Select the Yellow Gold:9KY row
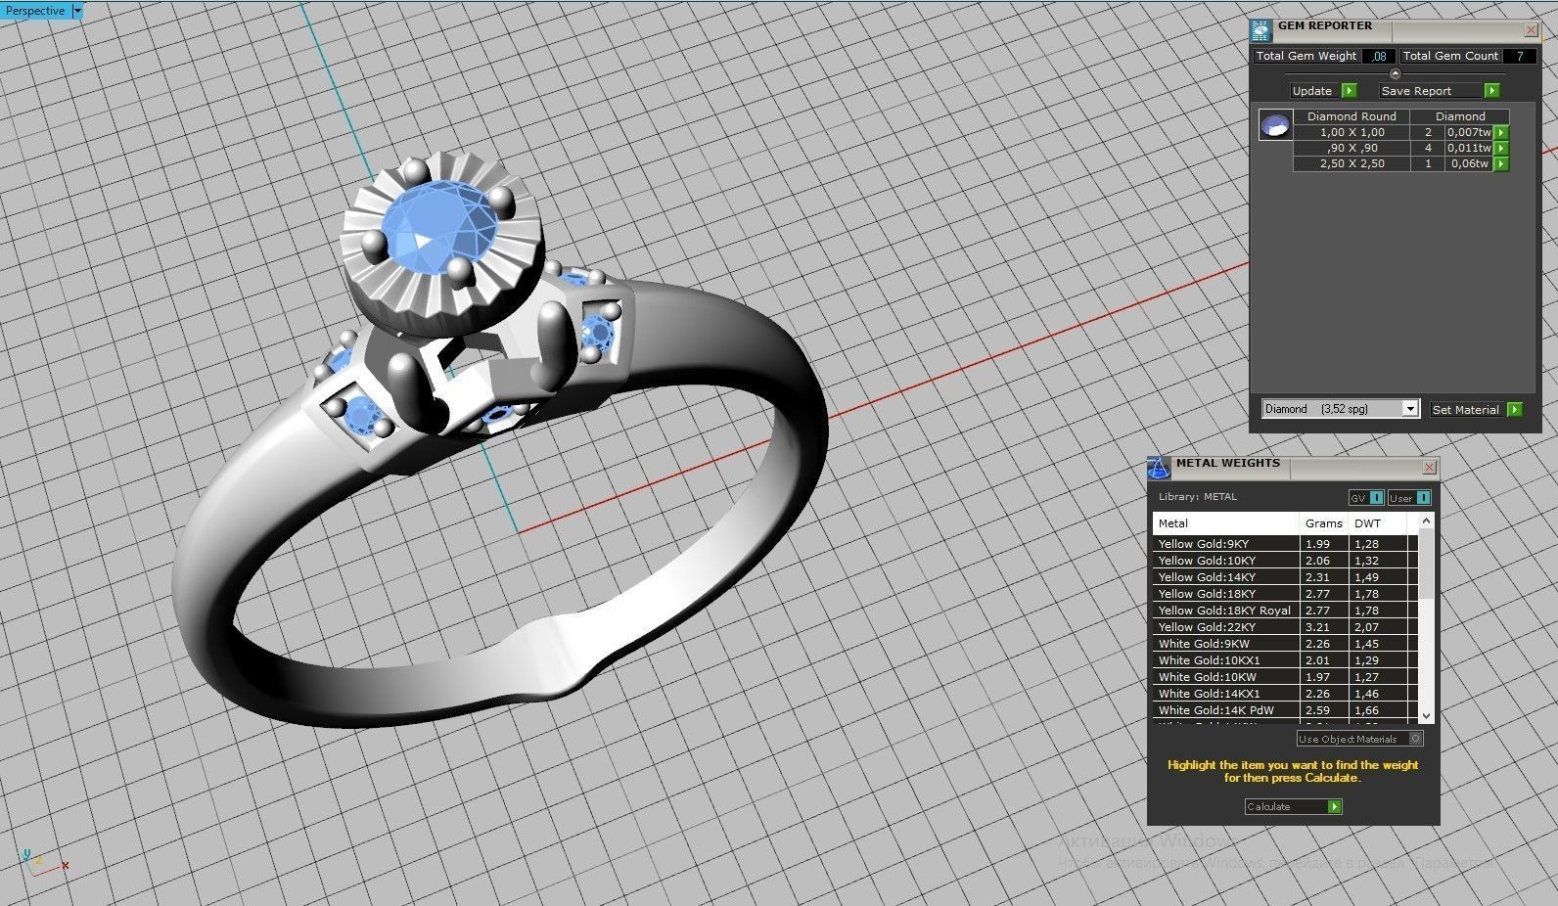 pyautogui.click(x=1285, y=544)
